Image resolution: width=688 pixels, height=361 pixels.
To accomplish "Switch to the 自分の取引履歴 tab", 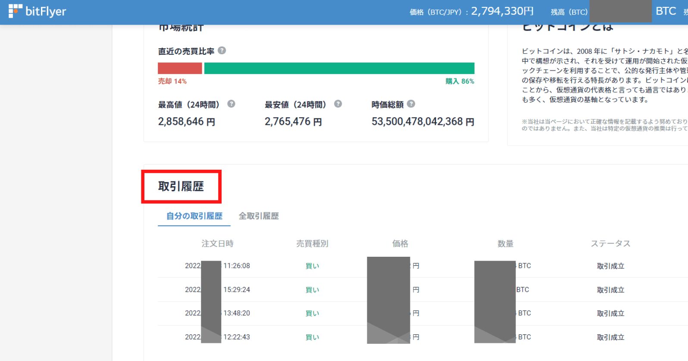I will click(194, 216).
